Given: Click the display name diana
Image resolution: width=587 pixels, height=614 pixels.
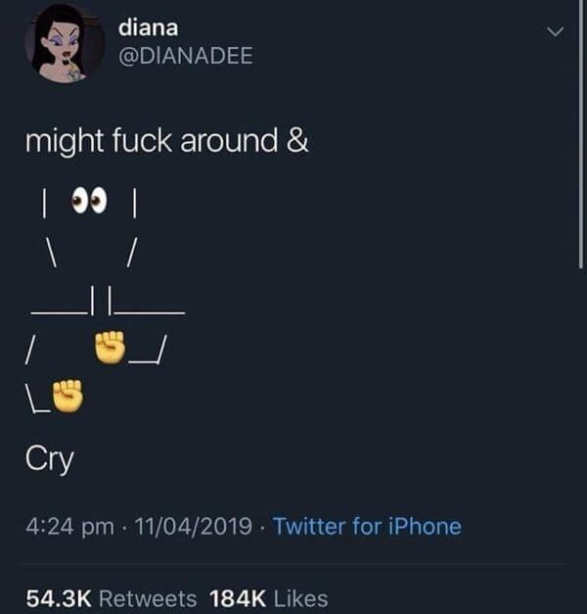Looking at the screenshot, I should [x=149, y=27].
